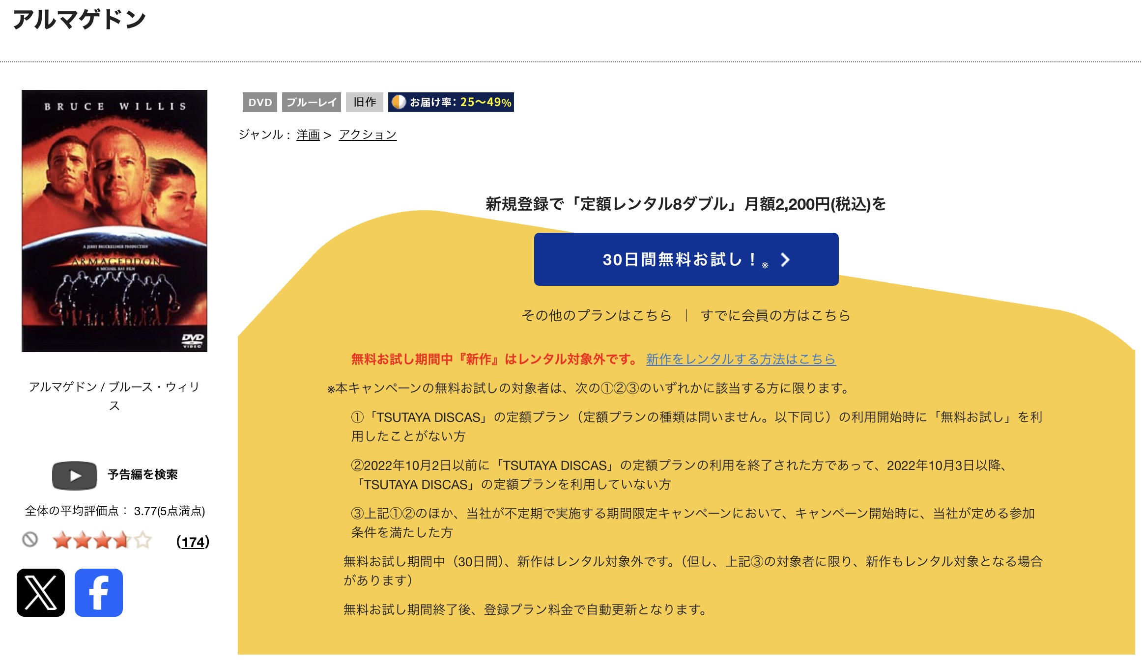Share on Facebook icon
The height and width of the screenshot is (660, 1142).
coord(99,593)
